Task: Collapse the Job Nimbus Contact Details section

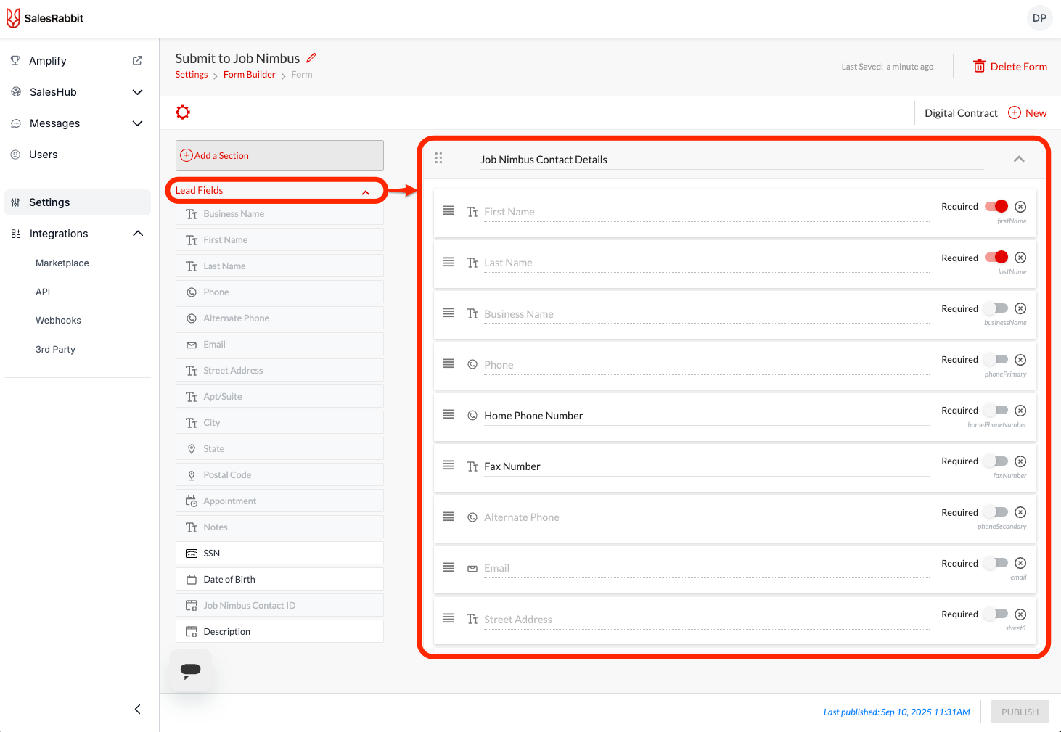Action: coord(1019,159)
